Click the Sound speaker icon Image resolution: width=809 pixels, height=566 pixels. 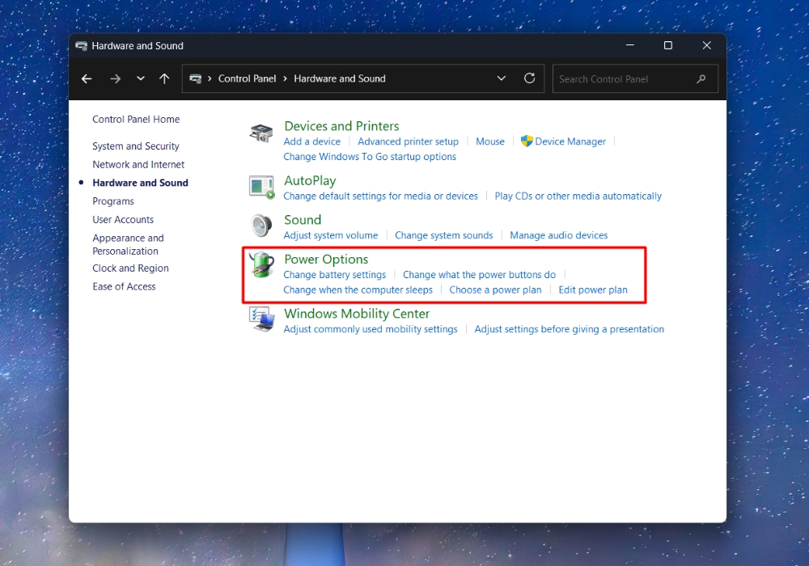261,226
